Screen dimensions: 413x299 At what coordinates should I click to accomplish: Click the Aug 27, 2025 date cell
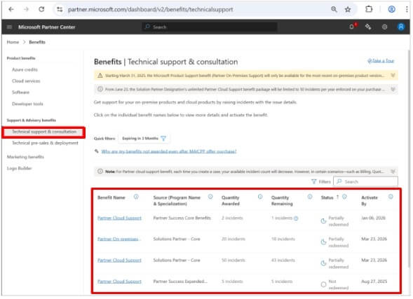tap(374, 281)
